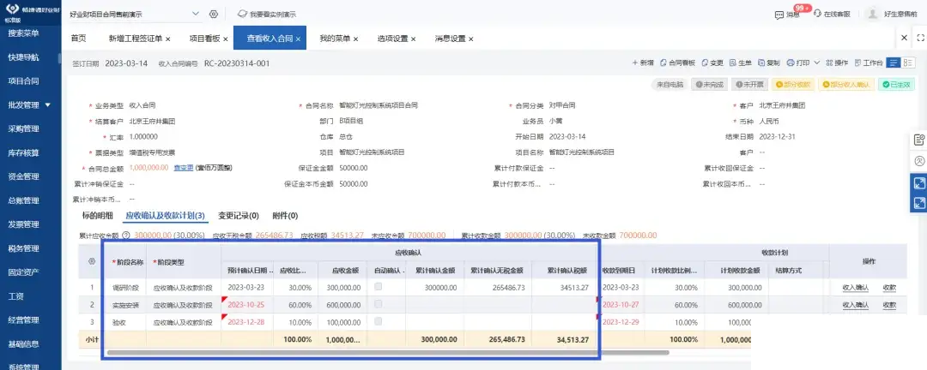Click 收入确认 for the 调研阶段 row
The height and width of the screenshot is (370, 927).
856,288
